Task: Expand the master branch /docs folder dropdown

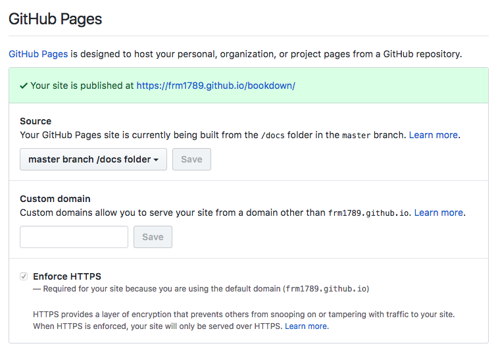Action: click(x=93, y=159)
